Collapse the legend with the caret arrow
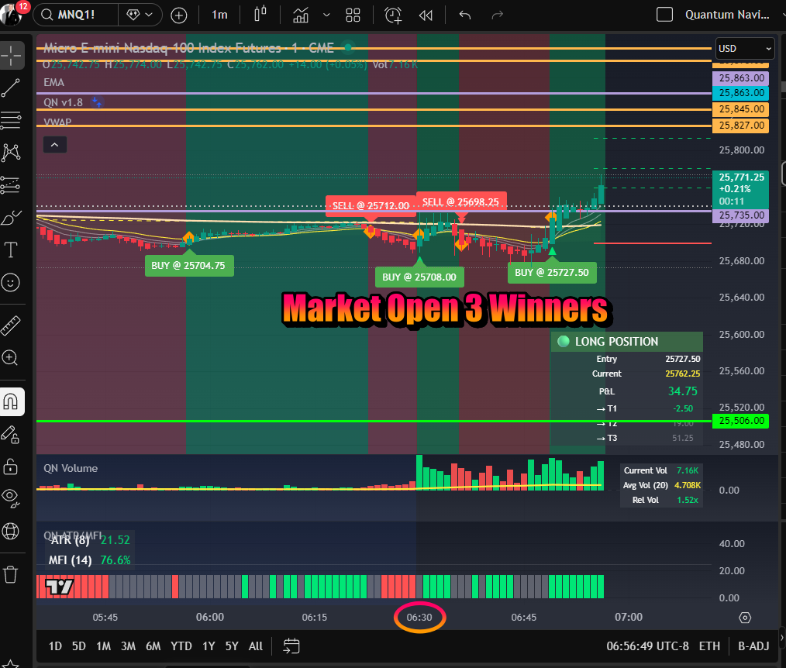This screenshot has width=786, height=668. click(54, 144)
